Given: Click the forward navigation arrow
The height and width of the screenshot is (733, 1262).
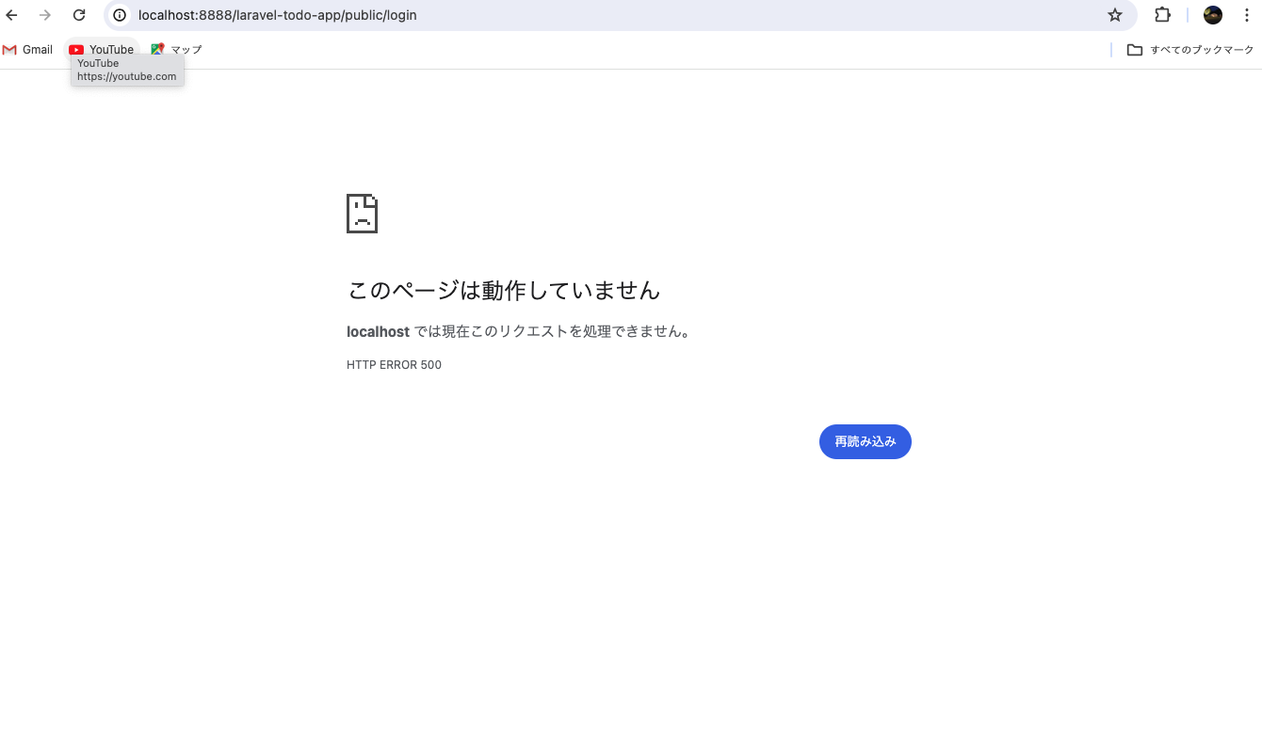Looking at the screenshot, I should [x=45, y=15].
